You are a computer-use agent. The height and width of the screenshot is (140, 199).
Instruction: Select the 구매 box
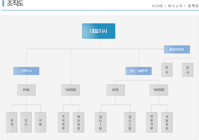(x=40, y=122)
